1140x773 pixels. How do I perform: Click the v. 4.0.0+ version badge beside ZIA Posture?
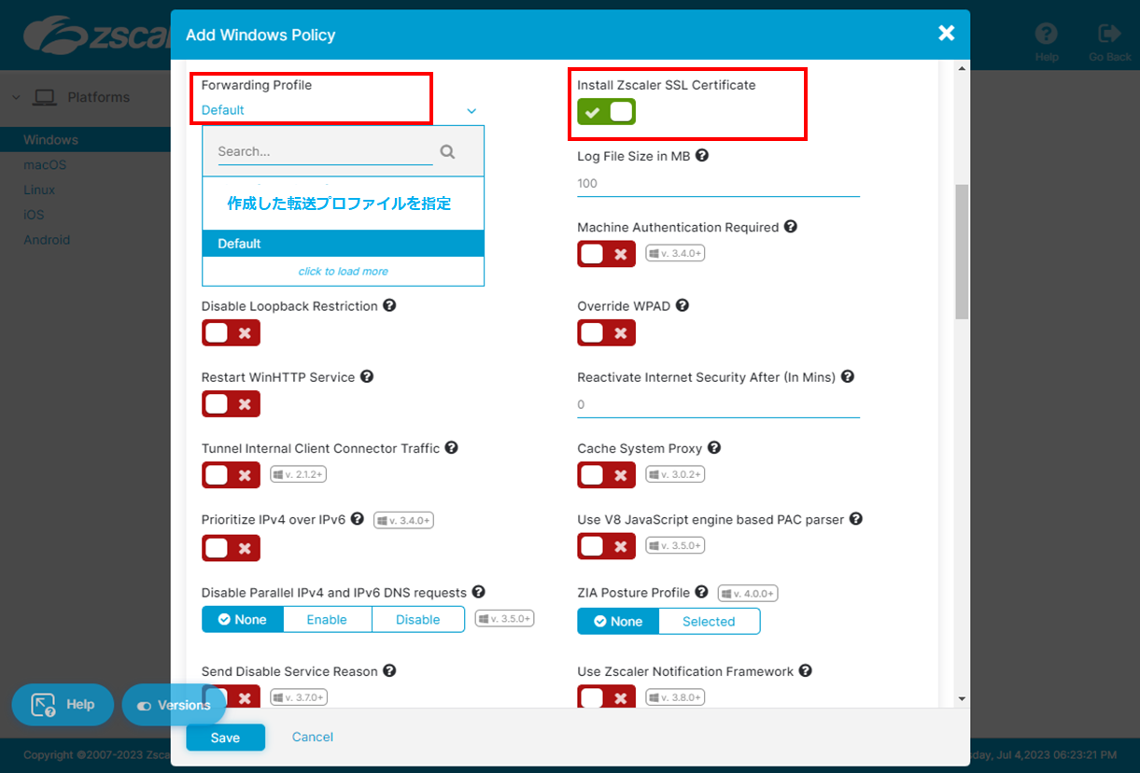(748, 593)
